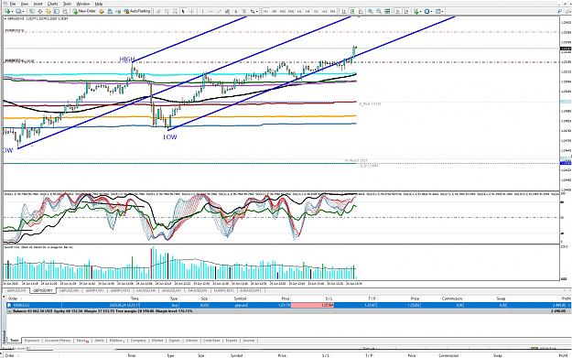Sort orders by the Symbol column

240,298
